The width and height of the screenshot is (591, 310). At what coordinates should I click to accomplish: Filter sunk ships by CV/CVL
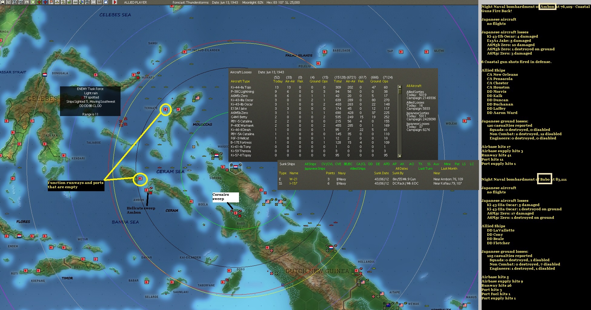click(327, 164)
